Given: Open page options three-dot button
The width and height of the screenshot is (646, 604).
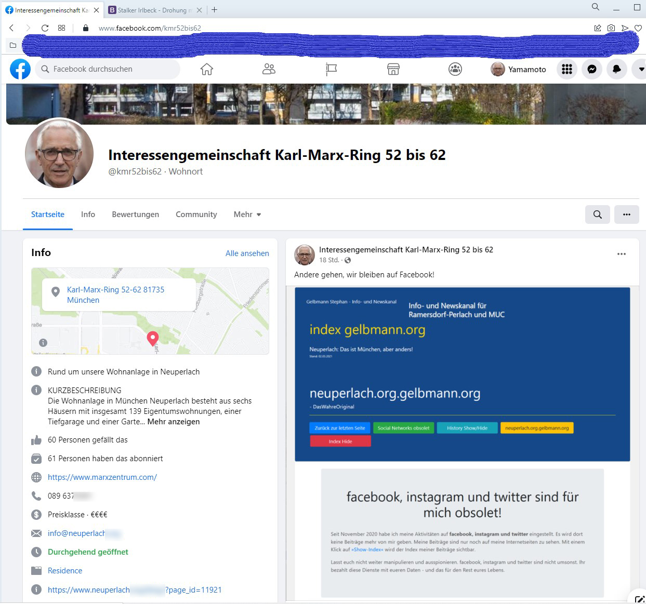Looking at the screenshot, I should (x=627, y=214).
